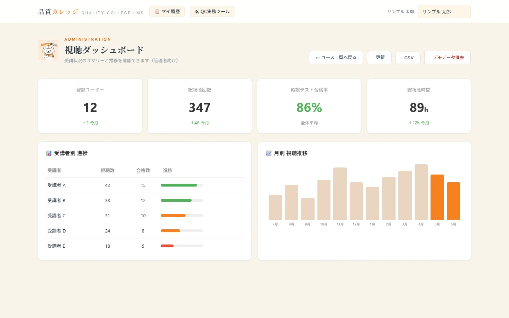Click the 4月 bar in the chart
Viewport: 509px width, 318px height.
[421, 192]
